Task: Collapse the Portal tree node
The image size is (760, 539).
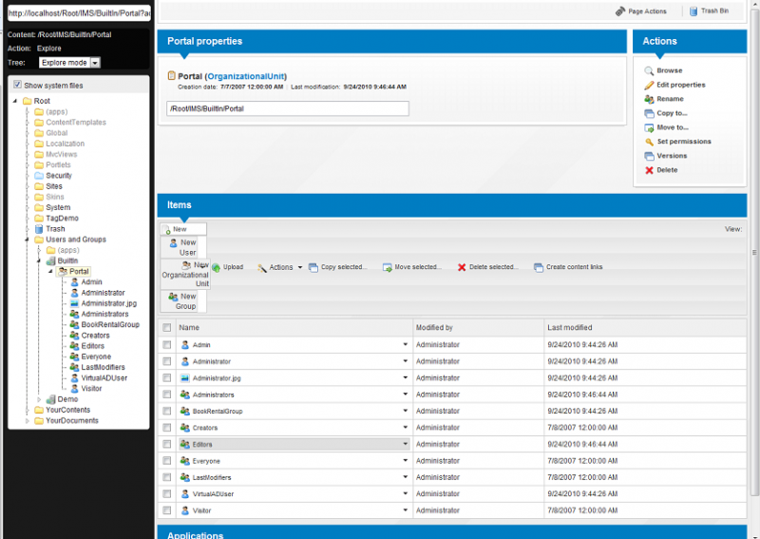Action: [50, 272]
